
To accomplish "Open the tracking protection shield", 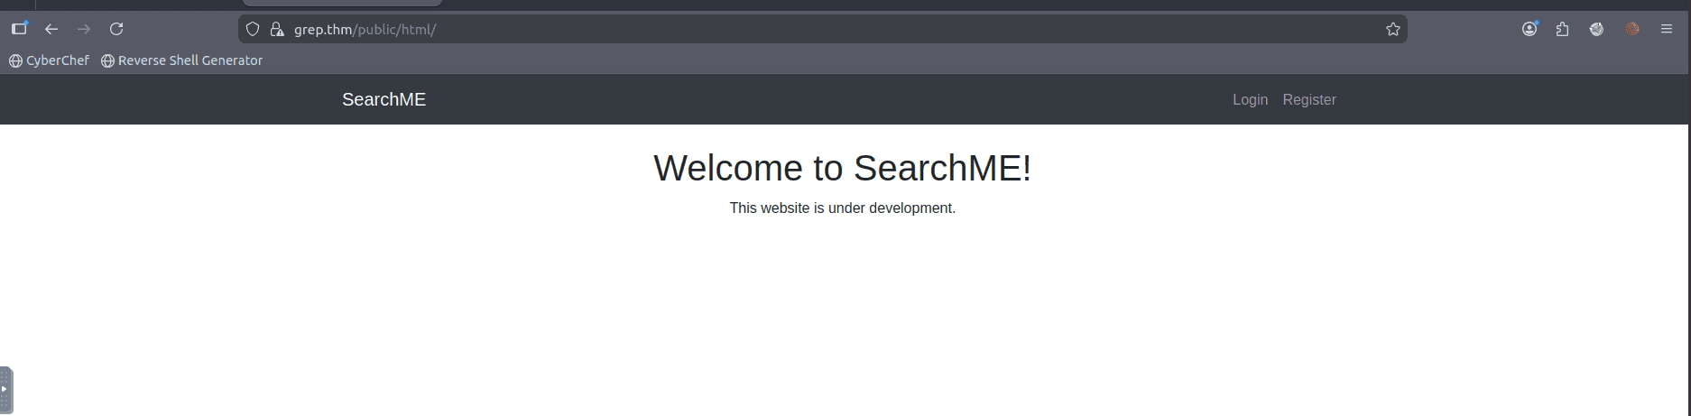I will point(253,29).
